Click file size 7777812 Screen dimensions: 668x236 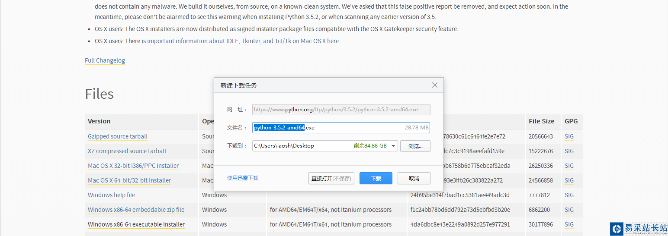tap(539, 195)
